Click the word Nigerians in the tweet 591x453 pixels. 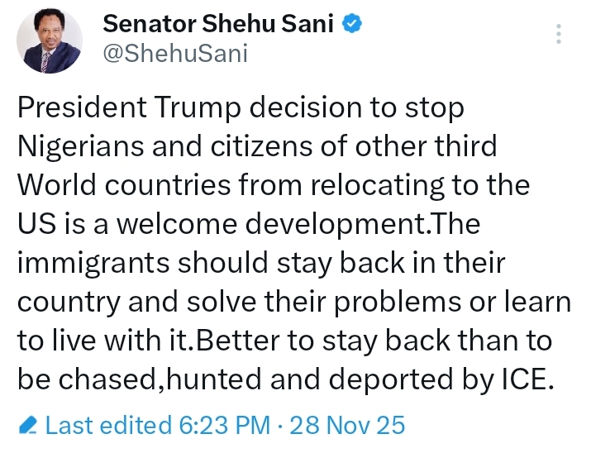pos(81,146)
